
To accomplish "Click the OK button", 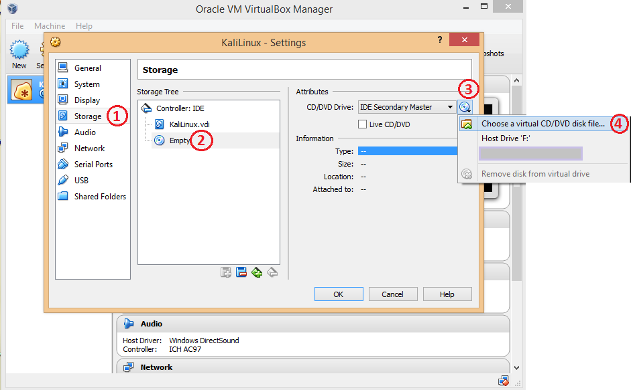I will [339, 294].
